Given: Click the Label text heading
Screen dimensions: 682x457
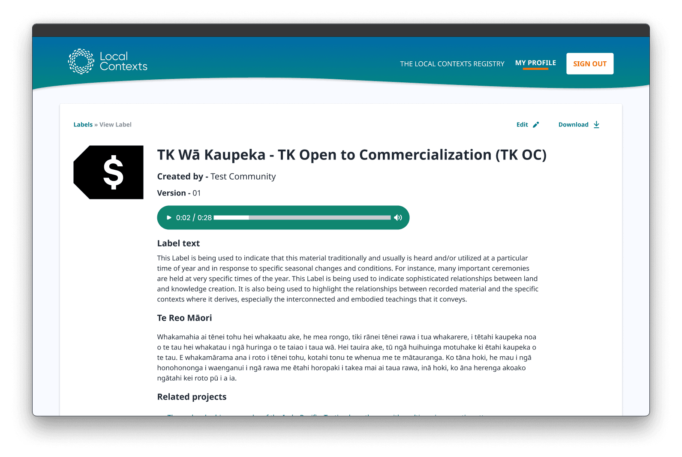Looking at the screenshot, I should 178,244.
